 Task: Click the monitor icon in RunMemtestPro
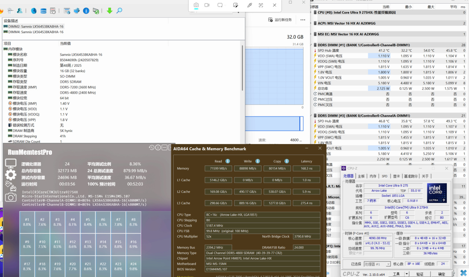11,163
